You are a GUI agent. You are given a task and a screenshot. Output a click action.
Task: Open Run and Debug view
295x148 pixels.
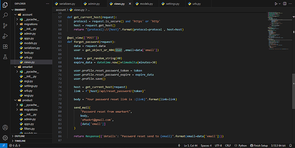coord(5,36)
